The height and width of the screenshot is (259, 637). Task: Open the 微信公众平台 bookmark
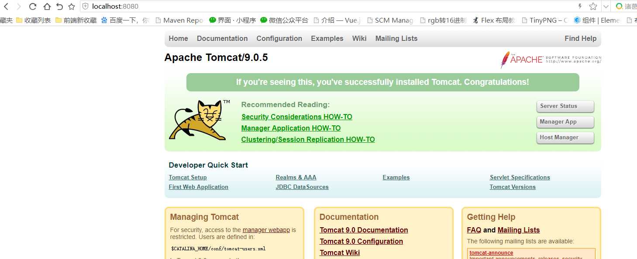284,20
